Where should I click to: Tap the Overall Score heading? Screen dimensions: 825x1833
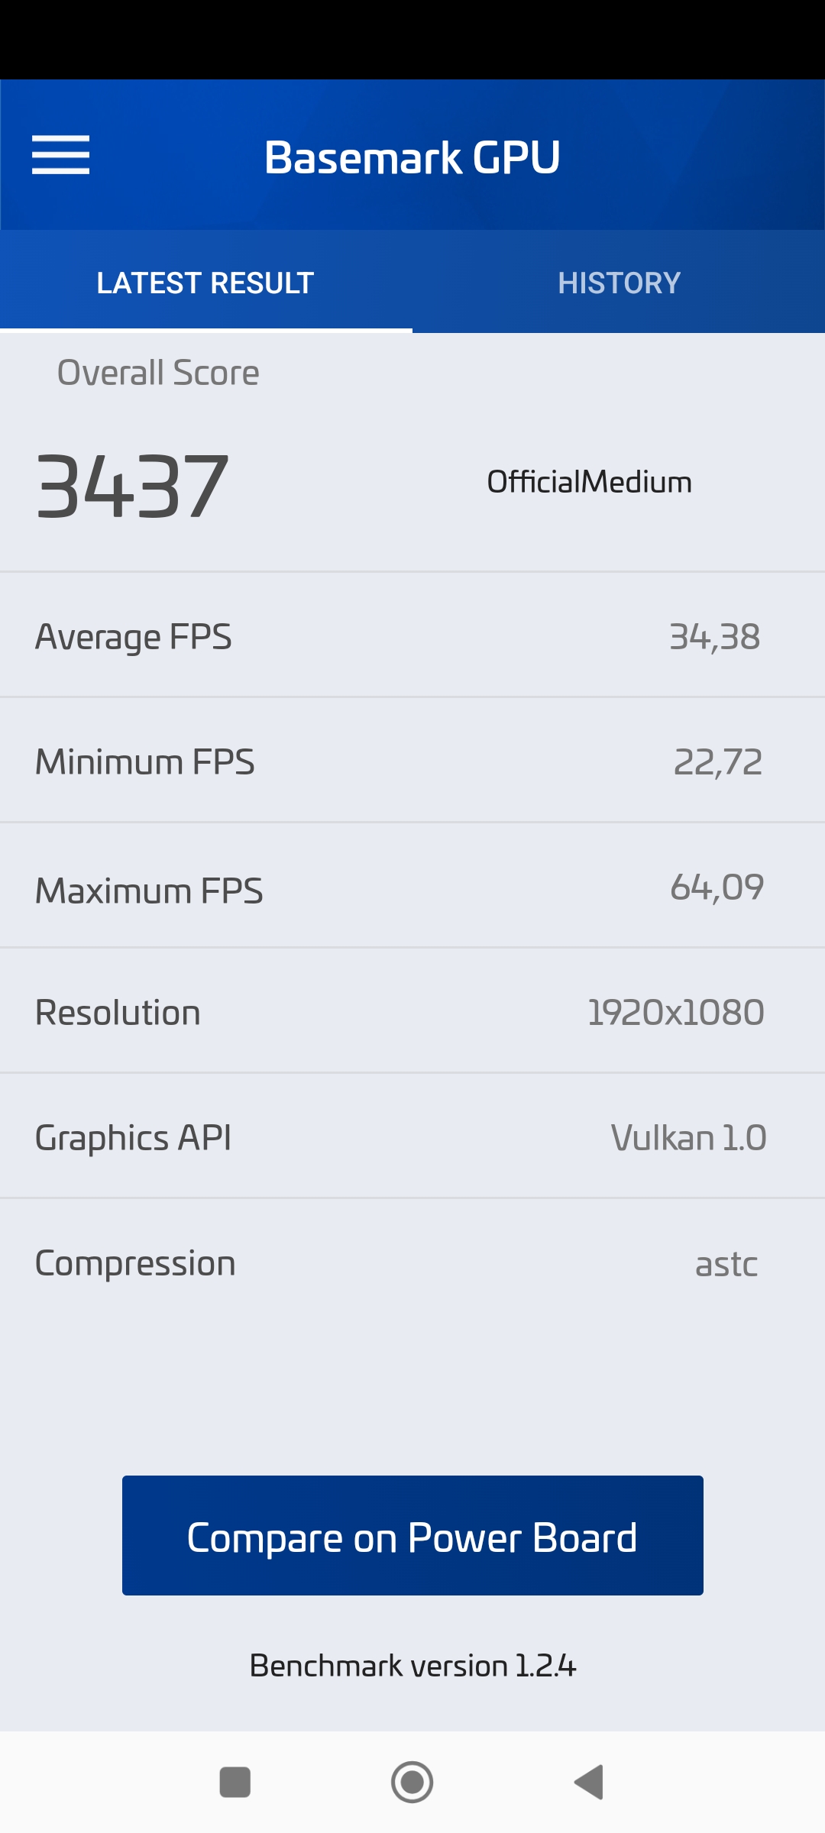click(x=158, y=373)
